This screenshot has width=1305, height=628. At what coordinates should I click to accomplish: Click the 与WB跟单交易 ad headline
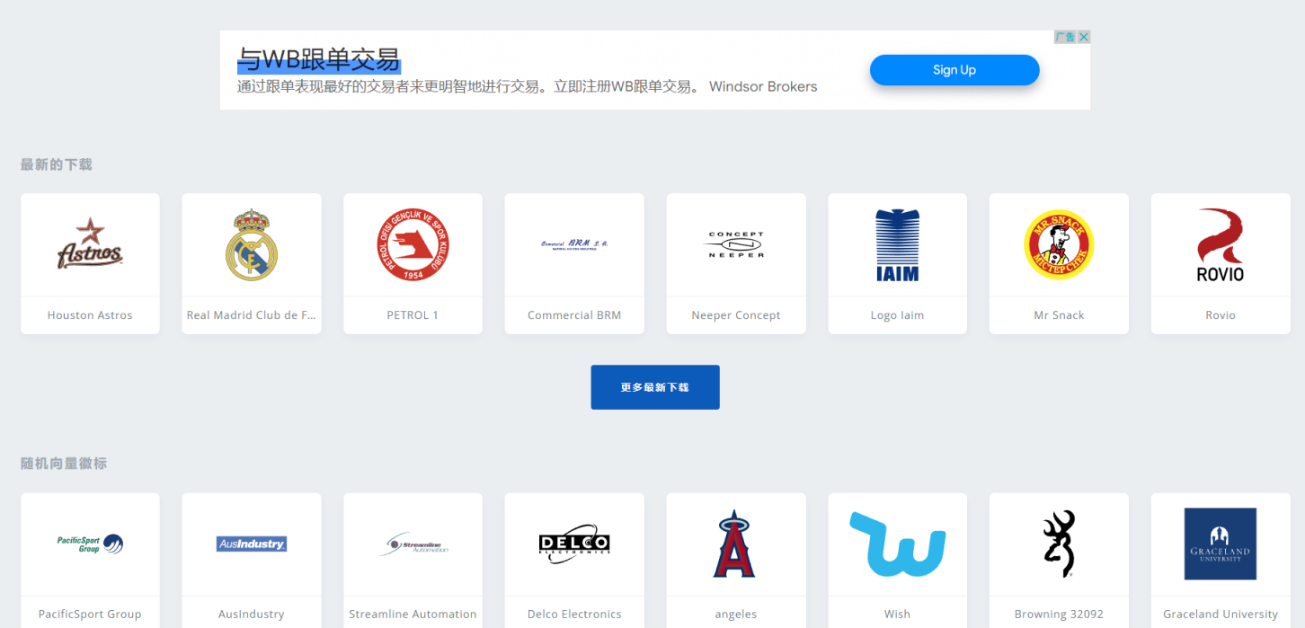[x=319, y=60]
